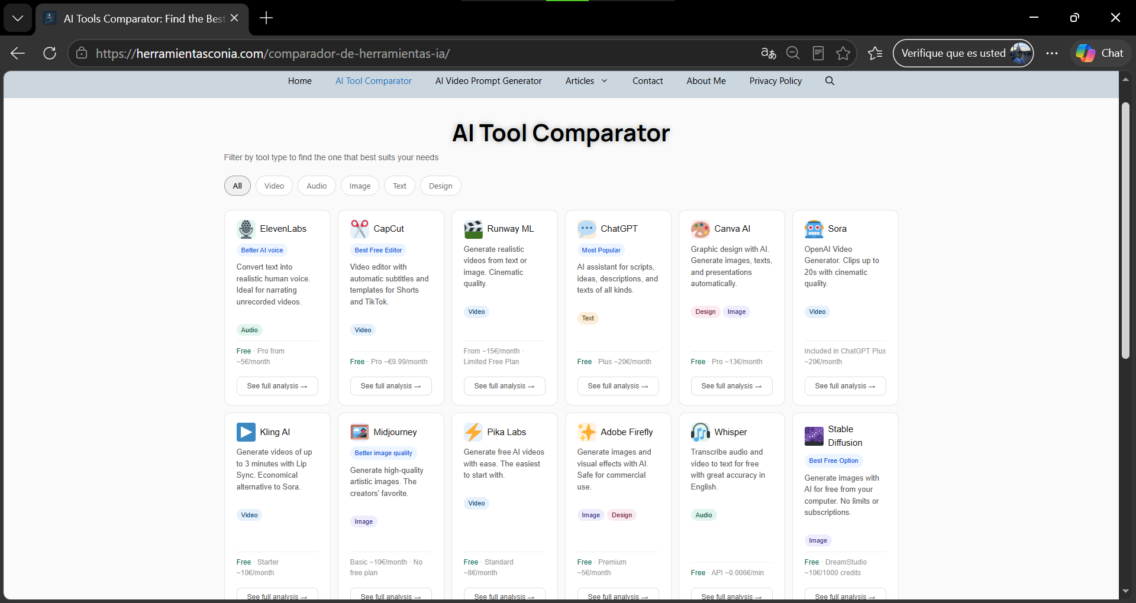Open About Me page

706,81
